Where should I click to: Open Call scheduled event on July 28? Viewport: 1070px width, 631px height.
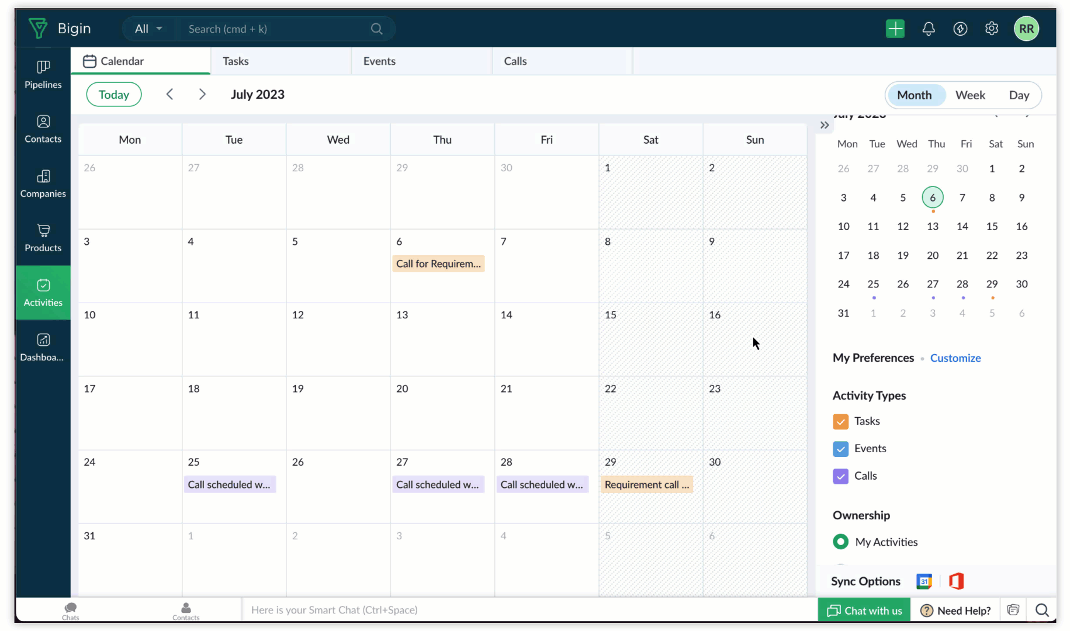[542, 484]
